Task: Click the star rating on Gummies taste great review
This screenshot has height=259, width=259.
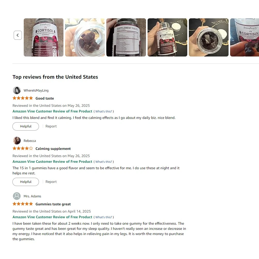Action: click(x=23, y=204)
